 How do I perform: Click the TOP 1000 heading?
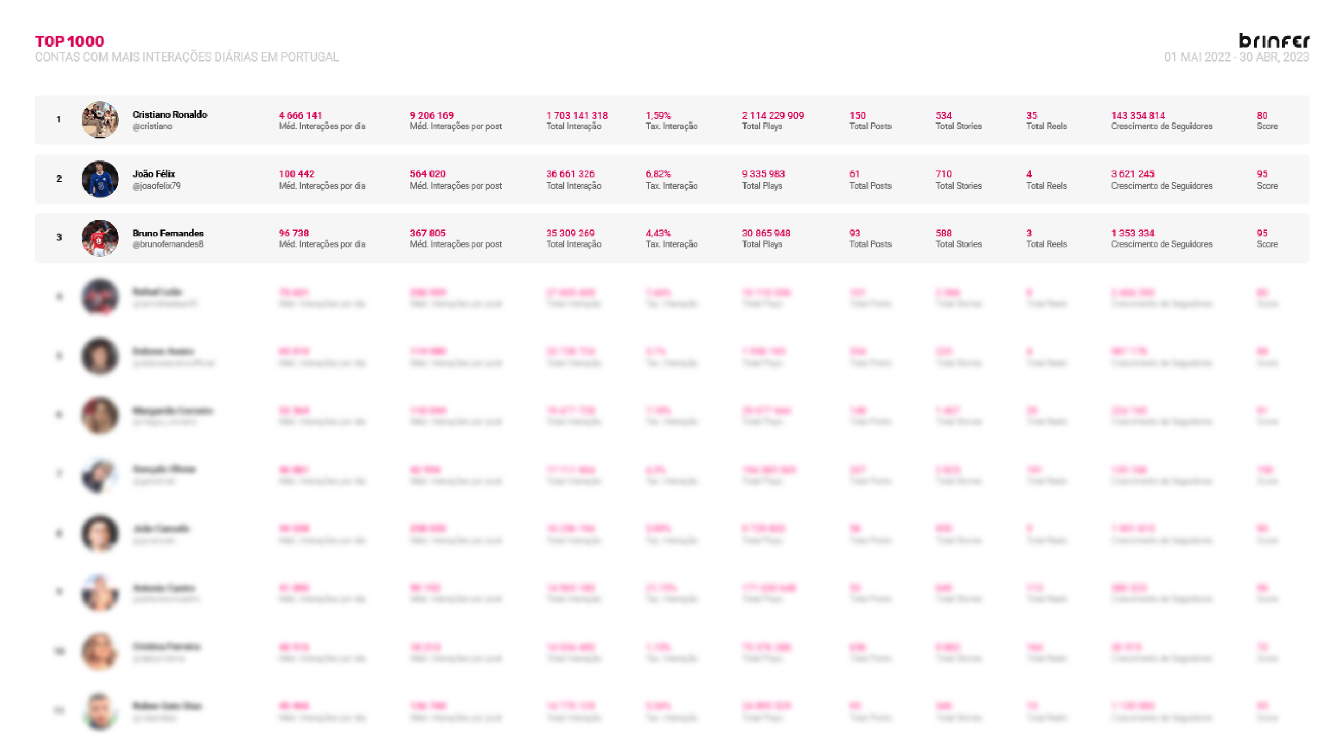[70, 41]
